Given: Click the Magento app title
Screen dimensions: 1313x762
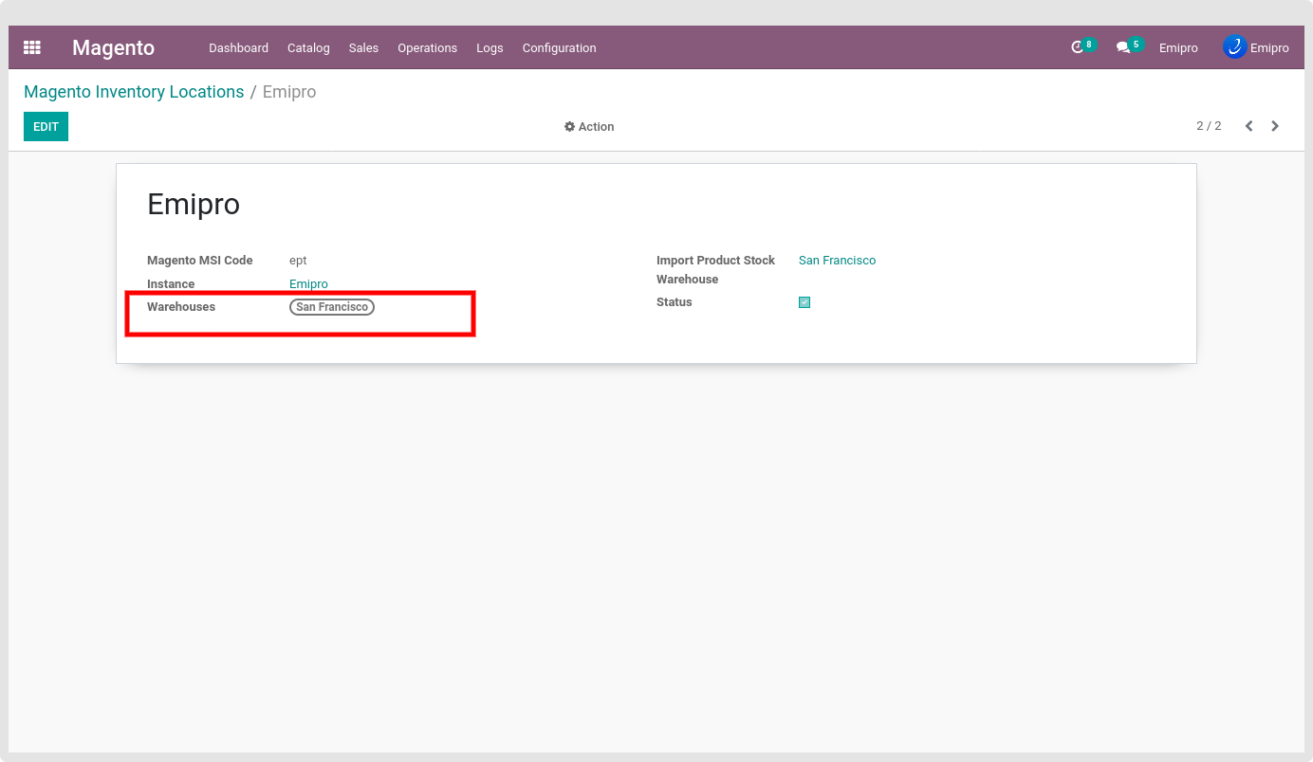Looking at the screenshot, I should [113, 47].
